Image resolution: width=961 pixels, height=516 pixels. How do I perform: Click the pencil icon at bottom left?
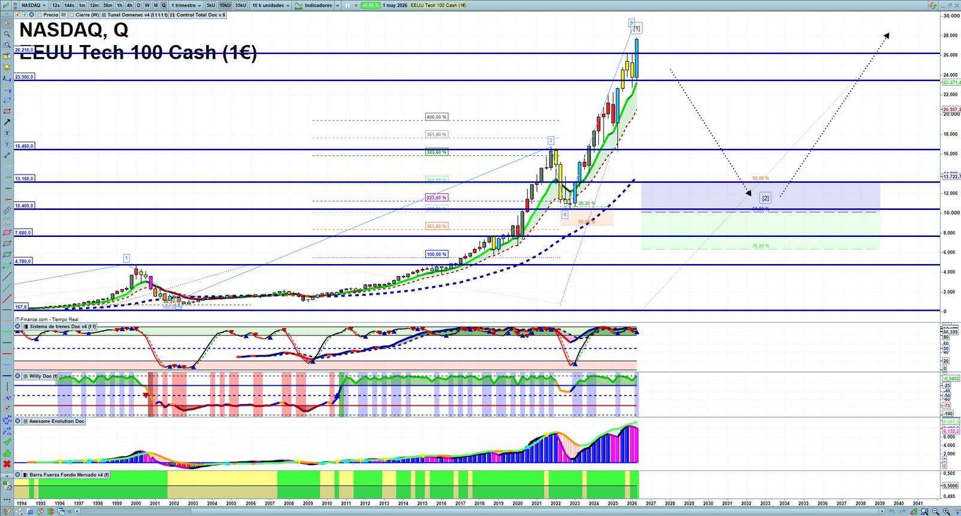[x=7, y=512]
